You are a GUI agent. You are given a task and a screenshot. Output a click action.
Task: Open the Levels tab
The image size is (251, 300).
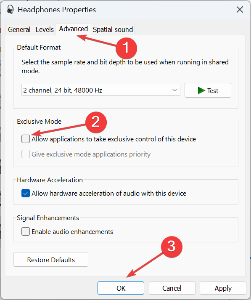[x=45, y=29]
